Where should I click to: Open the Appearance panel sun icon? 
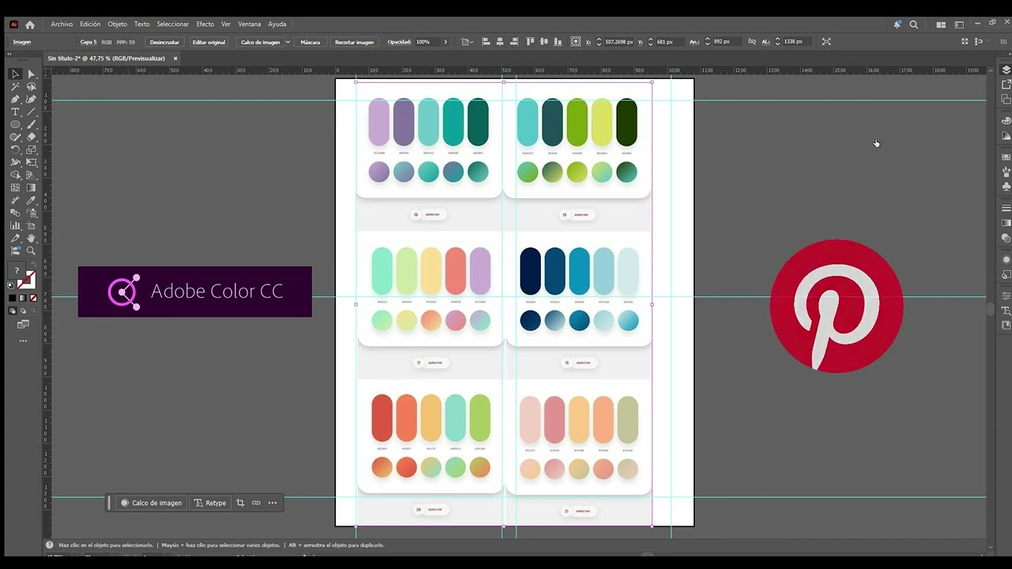(x=1006, y=259)
